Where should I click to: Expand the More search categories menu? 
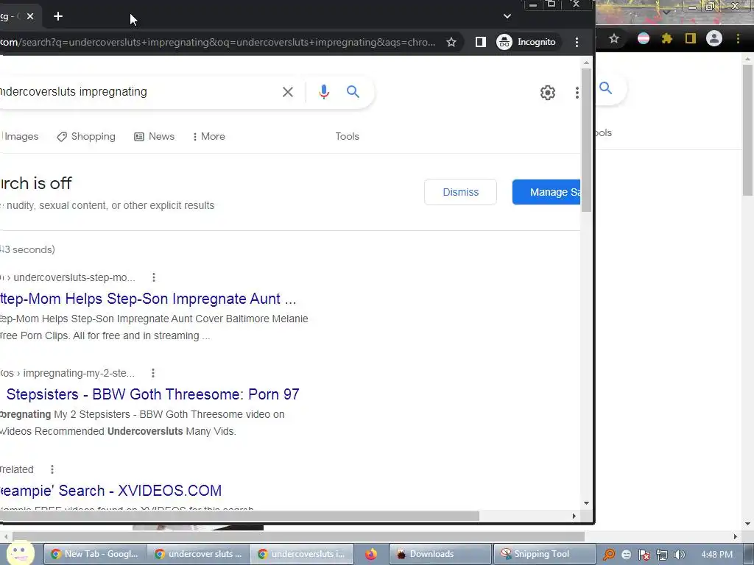[x=208, y=136]
